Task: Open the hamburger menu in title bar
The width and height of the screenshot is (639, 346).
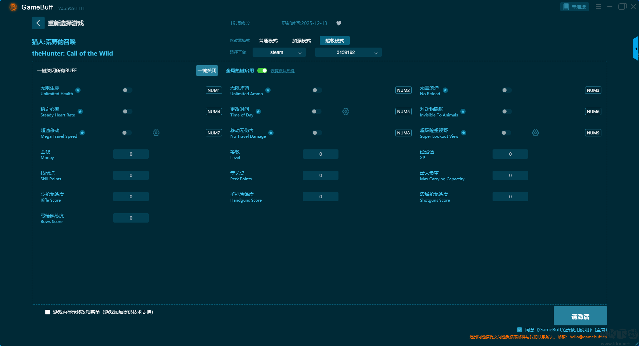Action: pos(598,7)
